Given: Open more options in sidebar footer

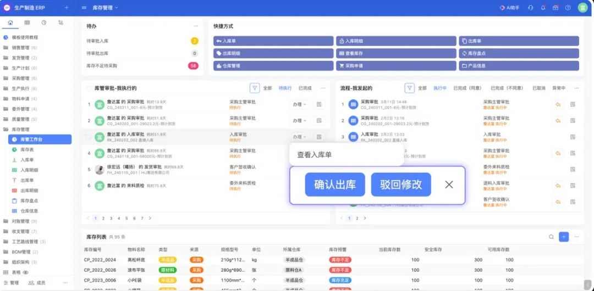Looking at the screenshot, I should (x=65, y=283).
